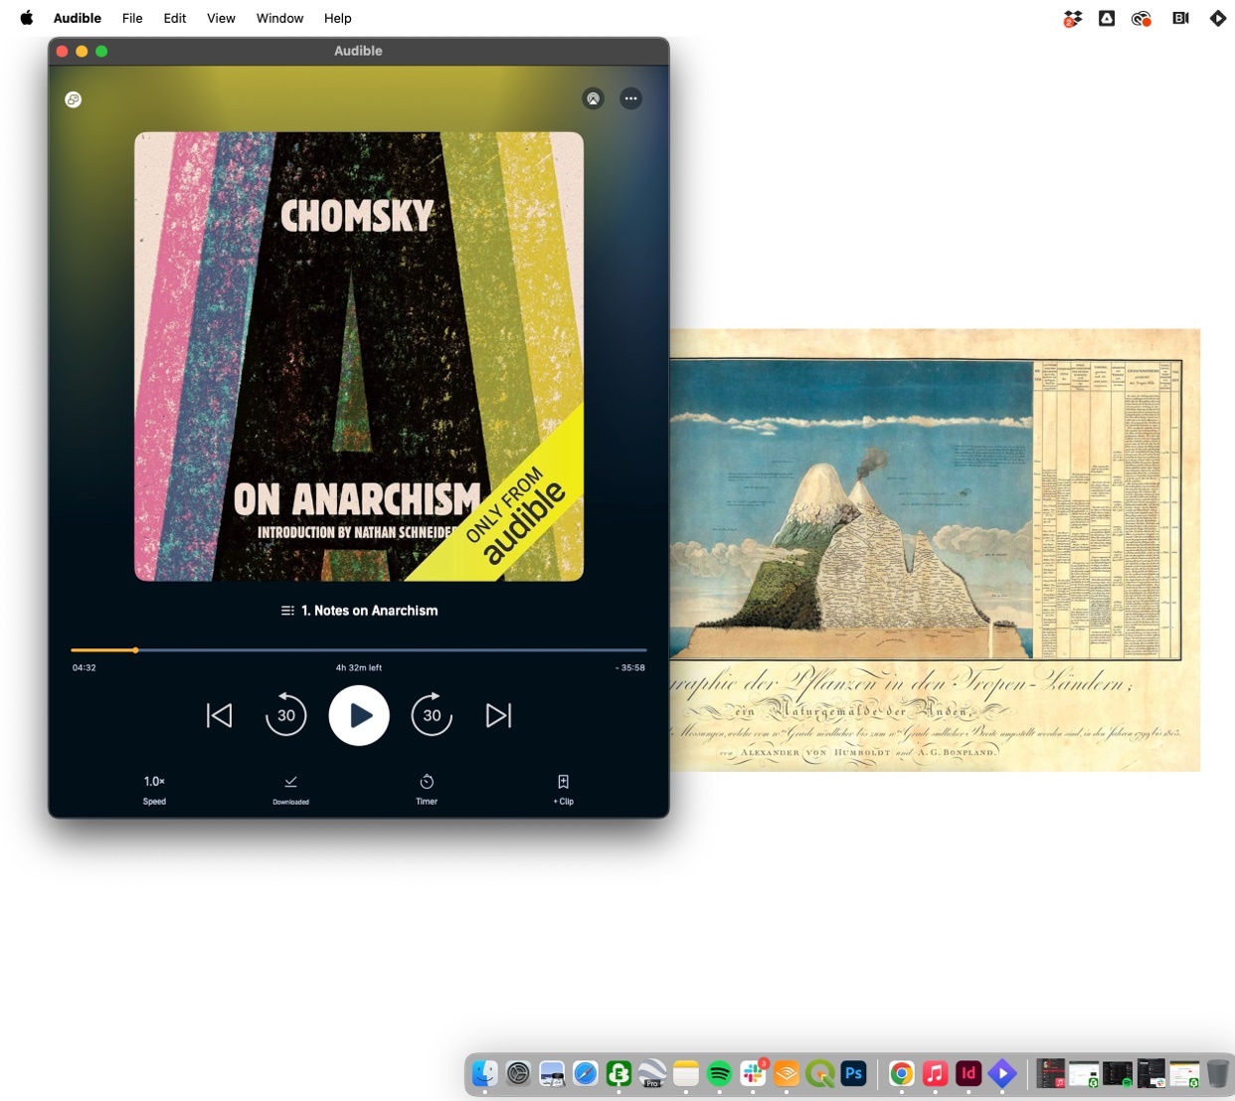Click the B camera menu bar icon
Screen dimensions: 1235x1101
click(1180, 18)
